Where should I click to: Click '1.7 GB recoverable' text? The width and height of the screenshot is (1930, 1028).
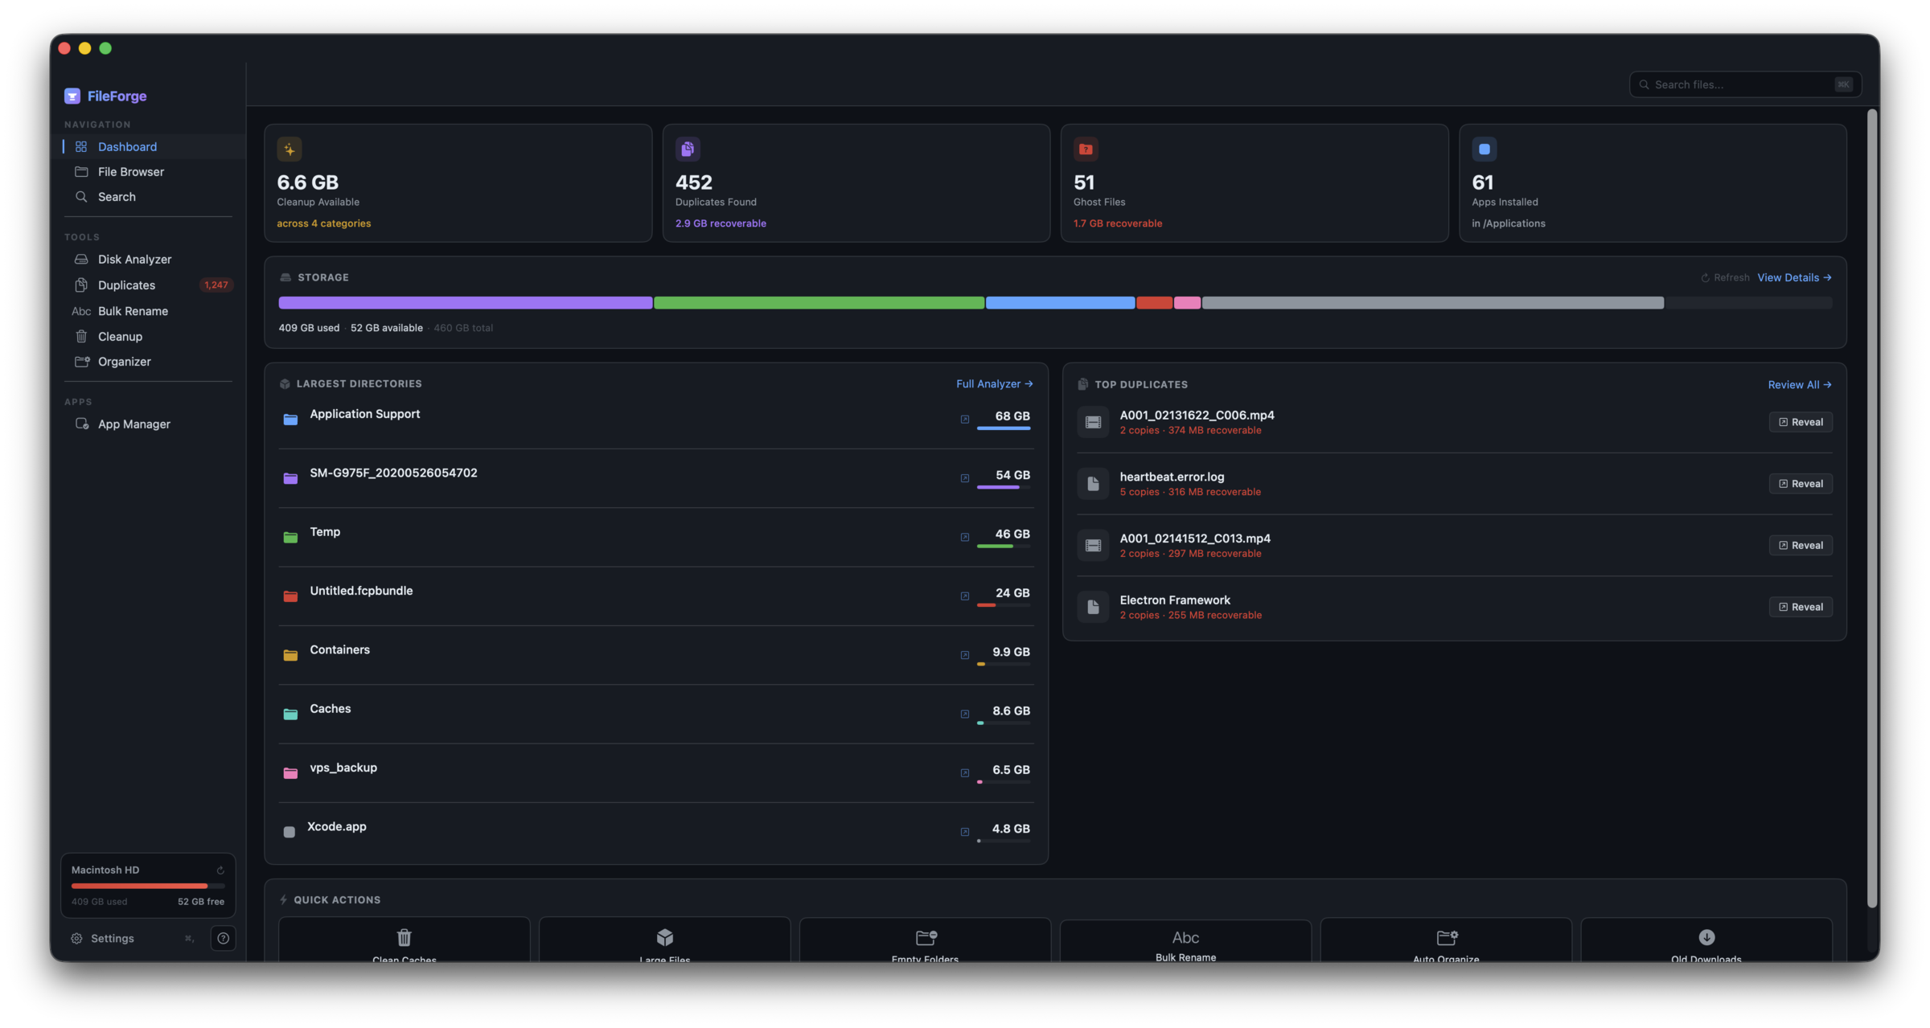click(x=1118, y=223)
